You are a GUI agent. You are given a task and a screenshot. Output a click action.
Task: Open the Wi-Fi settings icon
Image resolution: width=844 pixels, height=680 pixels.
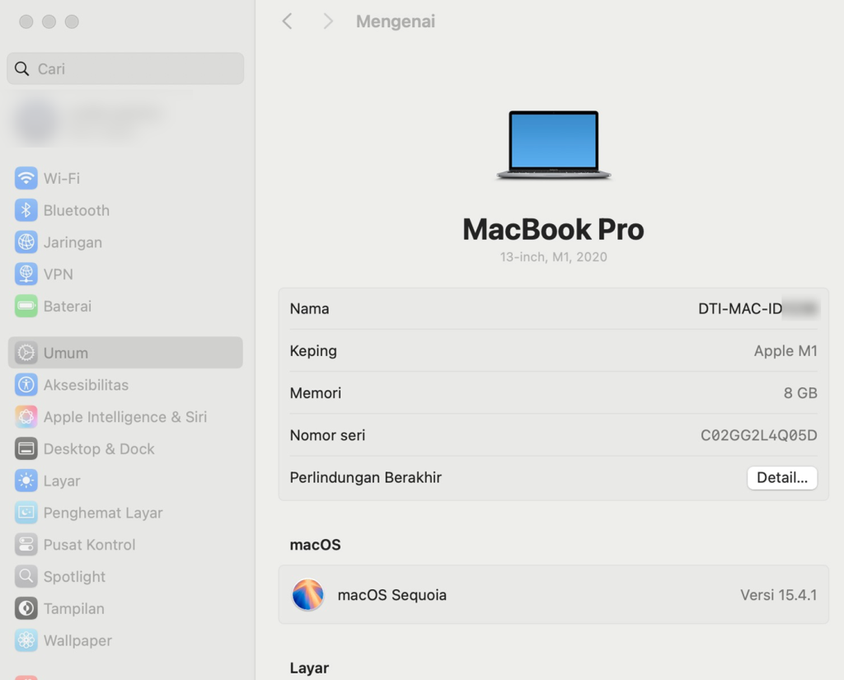[26, 178]
